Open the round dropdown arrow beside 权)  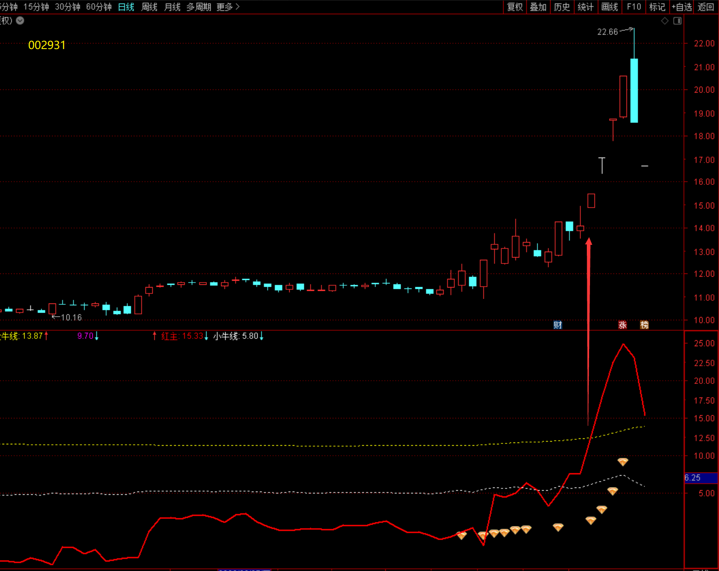pyautogui.click(x=20, y=20)
